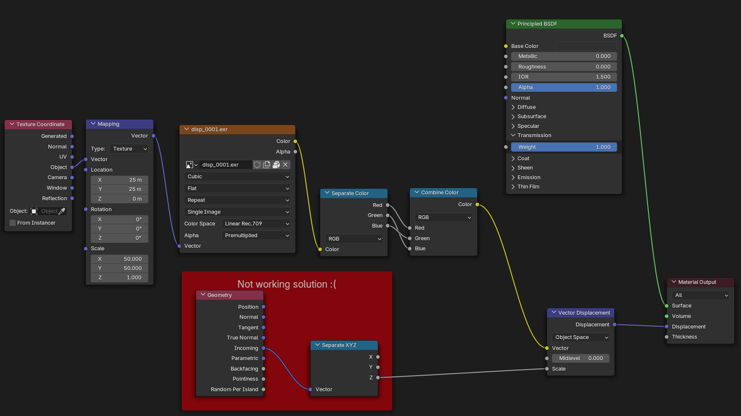
Task: Click the Mapping Scale X field
Action: [120, 259]
